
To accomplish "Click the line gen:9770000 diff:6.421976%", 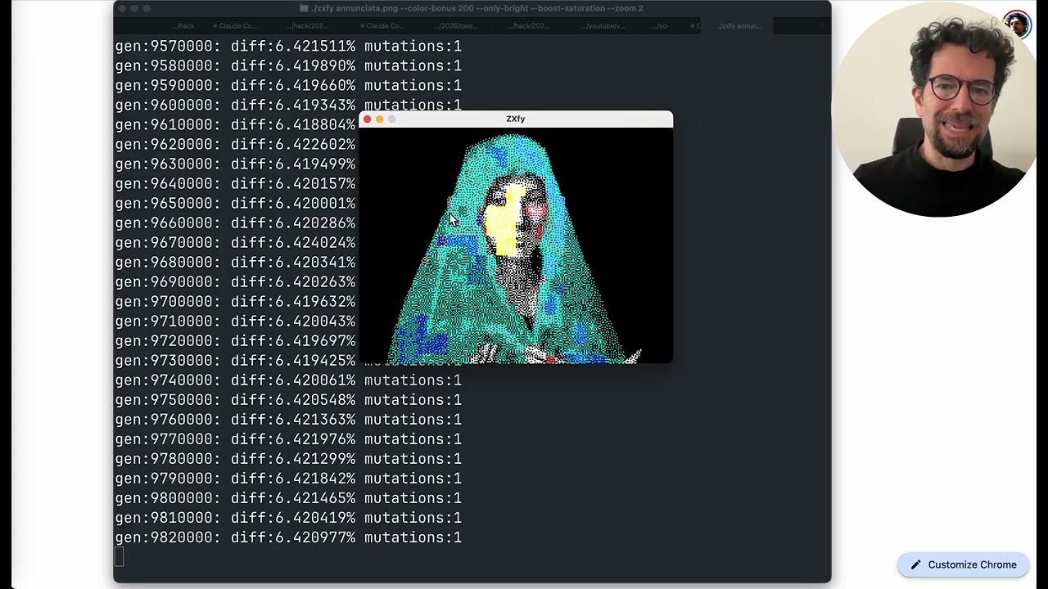I will pos(288,439).
